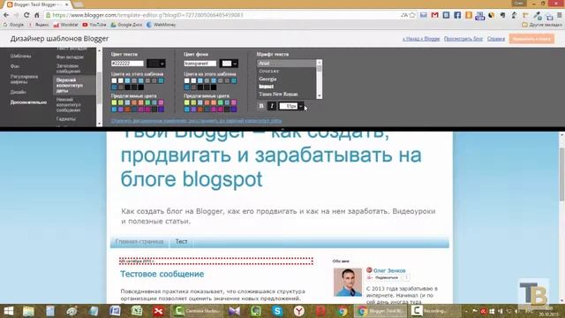Click the orange apply-to-blog button
This screenshot has height=318, width=565.
531,39
